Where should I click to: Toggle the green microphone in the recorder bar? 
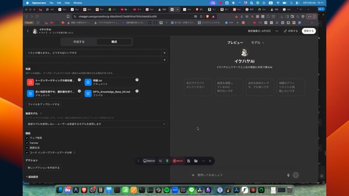167,161
